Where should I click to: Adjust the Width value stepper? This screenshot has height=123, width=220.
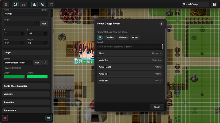click(x=22, y=43)
